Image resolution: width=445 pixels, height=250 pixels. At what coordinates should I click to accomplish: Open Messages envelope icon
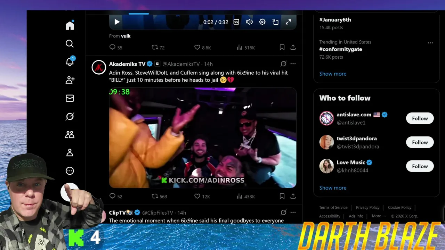(70, 98)
